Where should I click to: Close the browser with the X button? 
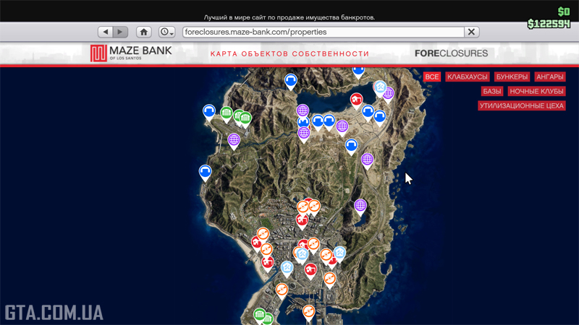[x=472, y=32]
